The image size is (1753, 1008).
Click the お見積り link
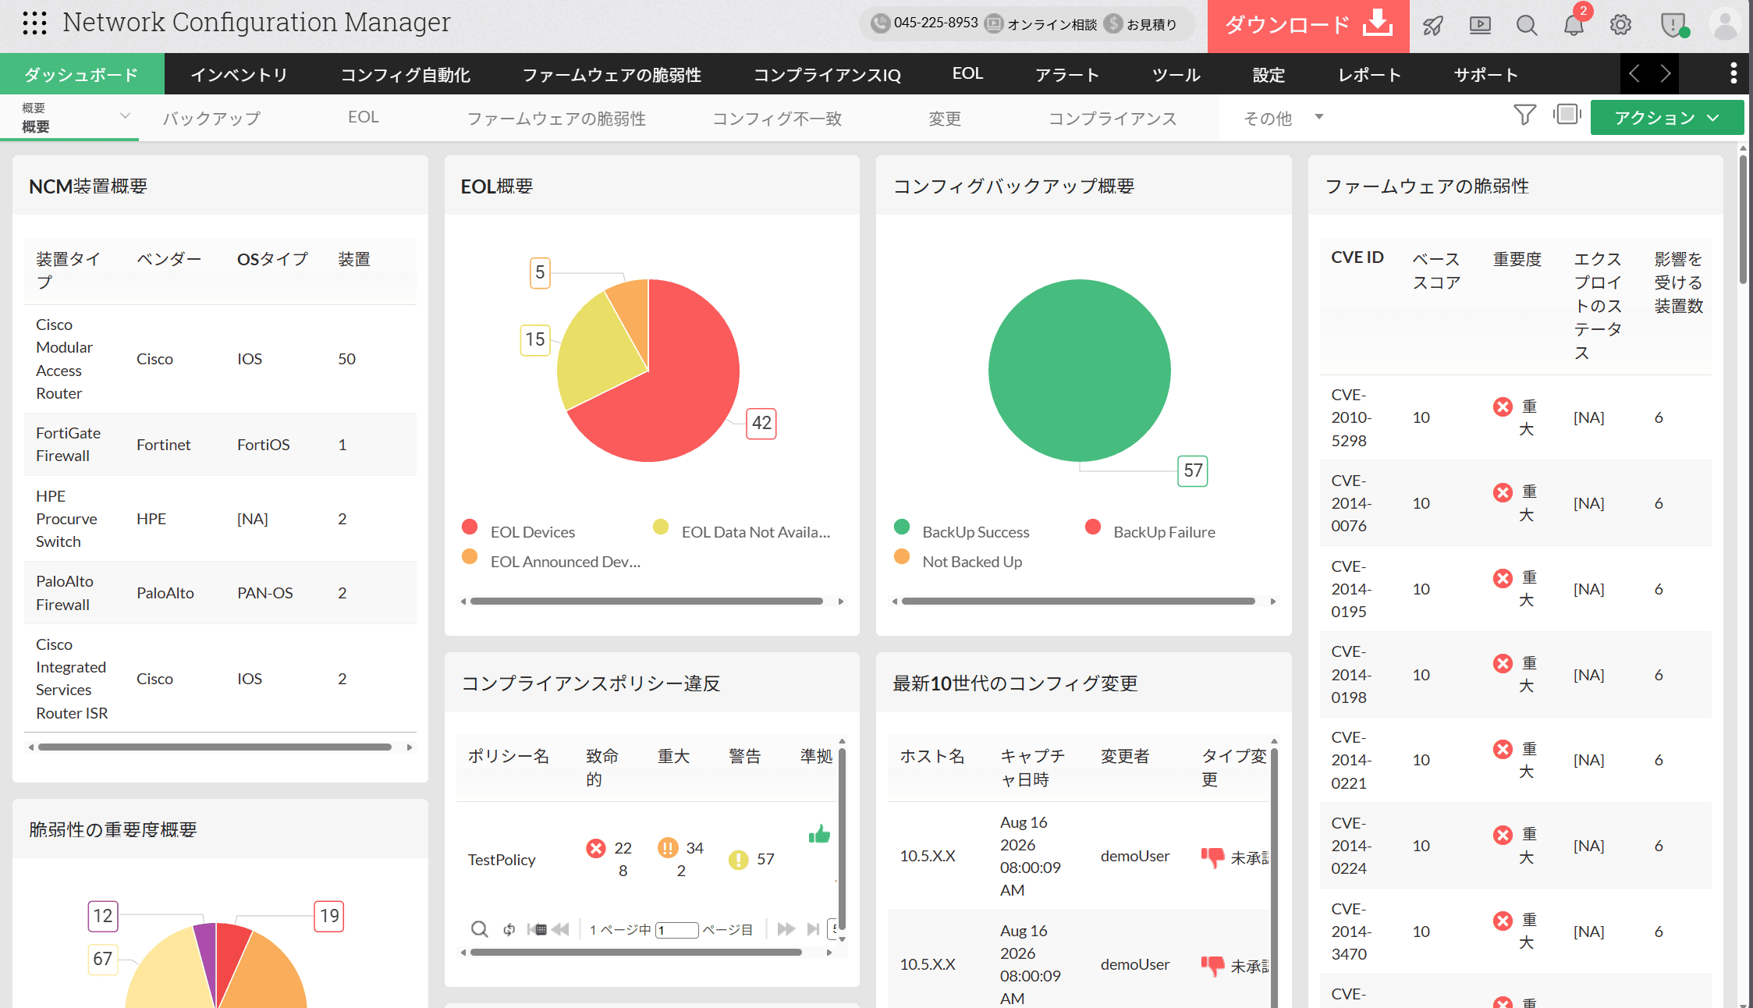[x=1152, y=24]
